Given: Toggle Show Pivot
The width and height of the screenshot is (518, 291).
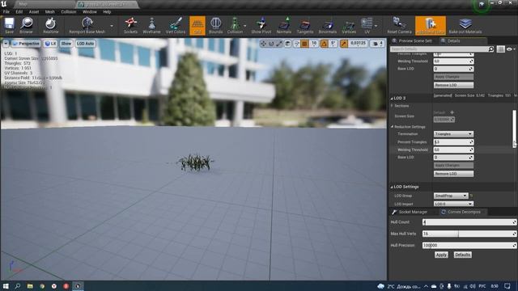Looking at the screenshot, I should [x=261, y=25].
